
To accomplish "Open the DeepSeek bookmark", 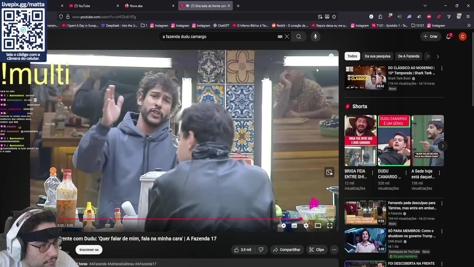I will 119,26.
